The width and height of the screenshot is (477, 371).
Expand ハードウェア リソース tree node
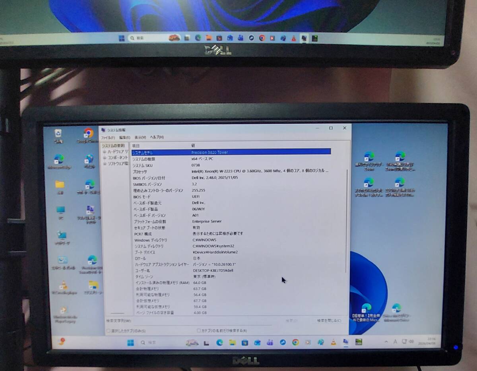105,152
